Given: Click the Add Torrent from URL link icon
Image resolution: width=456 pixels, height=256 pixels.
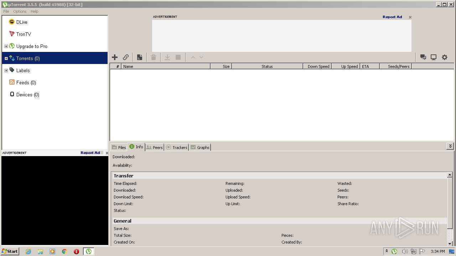Looking at the screenshot, I should point(126,57).
